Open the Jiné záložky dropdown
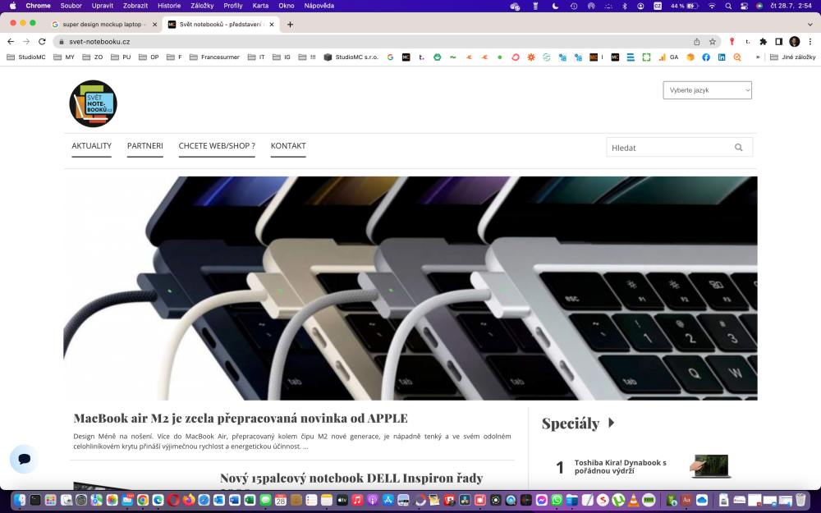 (x=793, y=57)
